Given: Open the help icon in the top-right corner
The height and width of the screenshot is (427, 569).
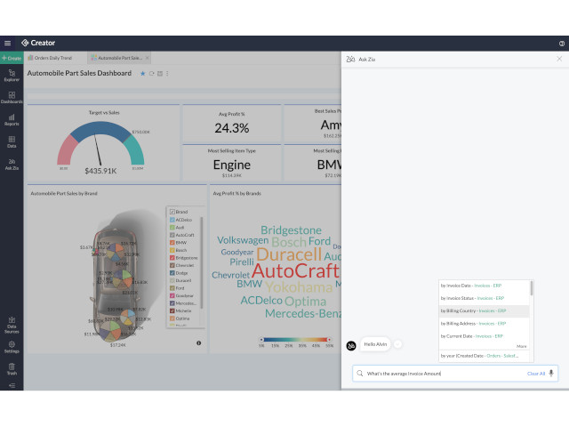Looking at the screenshot, I should [561, 43].
